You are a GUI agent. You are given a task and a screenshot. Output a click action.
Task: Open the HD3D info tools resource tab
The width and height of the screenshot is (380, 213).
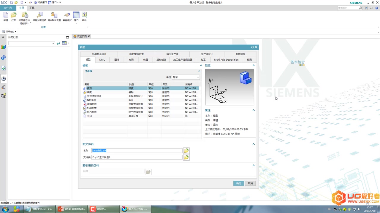[x=4, y=58]
